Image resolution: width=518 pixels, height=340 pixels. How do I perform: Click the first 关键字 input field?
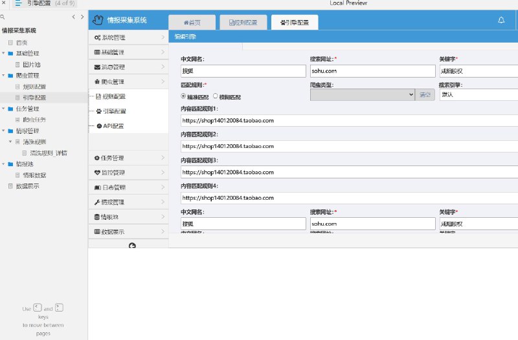click(479, 71)
